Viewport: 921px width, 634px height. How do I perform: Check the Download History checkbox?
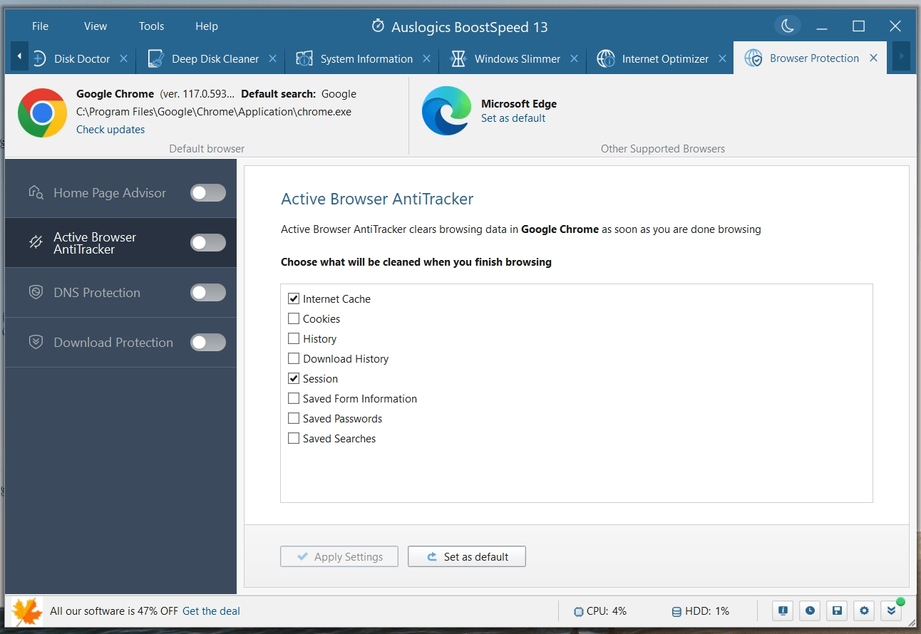(x=294, y=358)
